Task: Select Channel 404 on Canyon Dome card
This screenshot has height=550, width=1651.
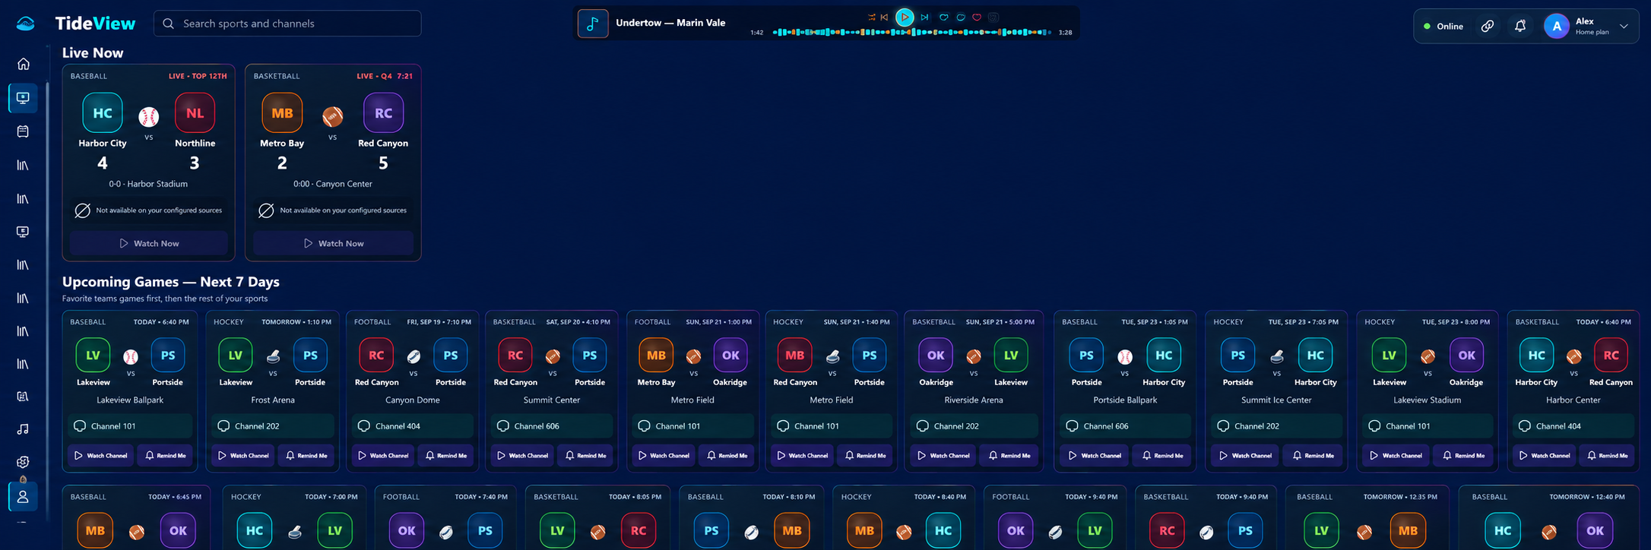Action: tap(412, 426)
